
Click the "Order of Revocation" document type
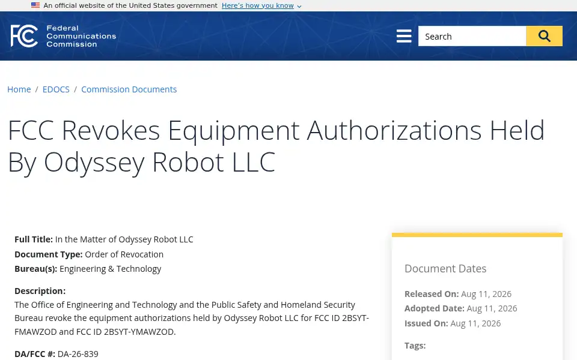click(x=124, y=254)
